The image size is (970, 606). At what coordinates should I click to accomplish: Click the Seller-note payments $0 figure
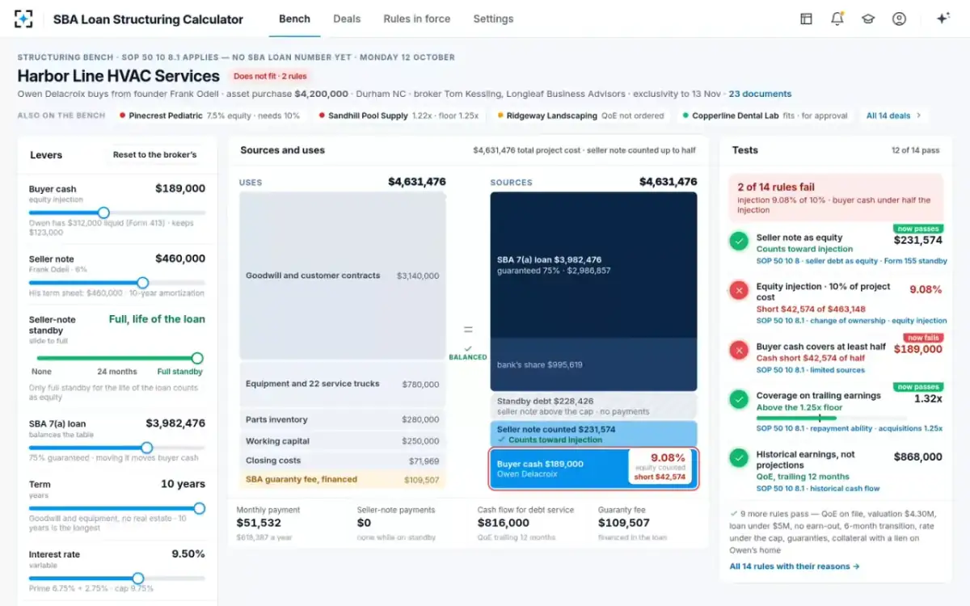pos(364,523)
